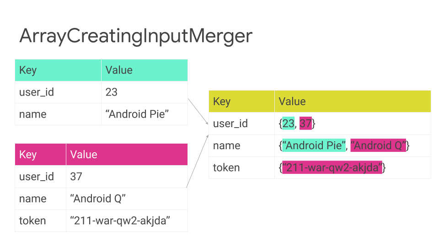The image size is (439, 247).
Task: Select the pink table's Key header
Action: [28, 155]
